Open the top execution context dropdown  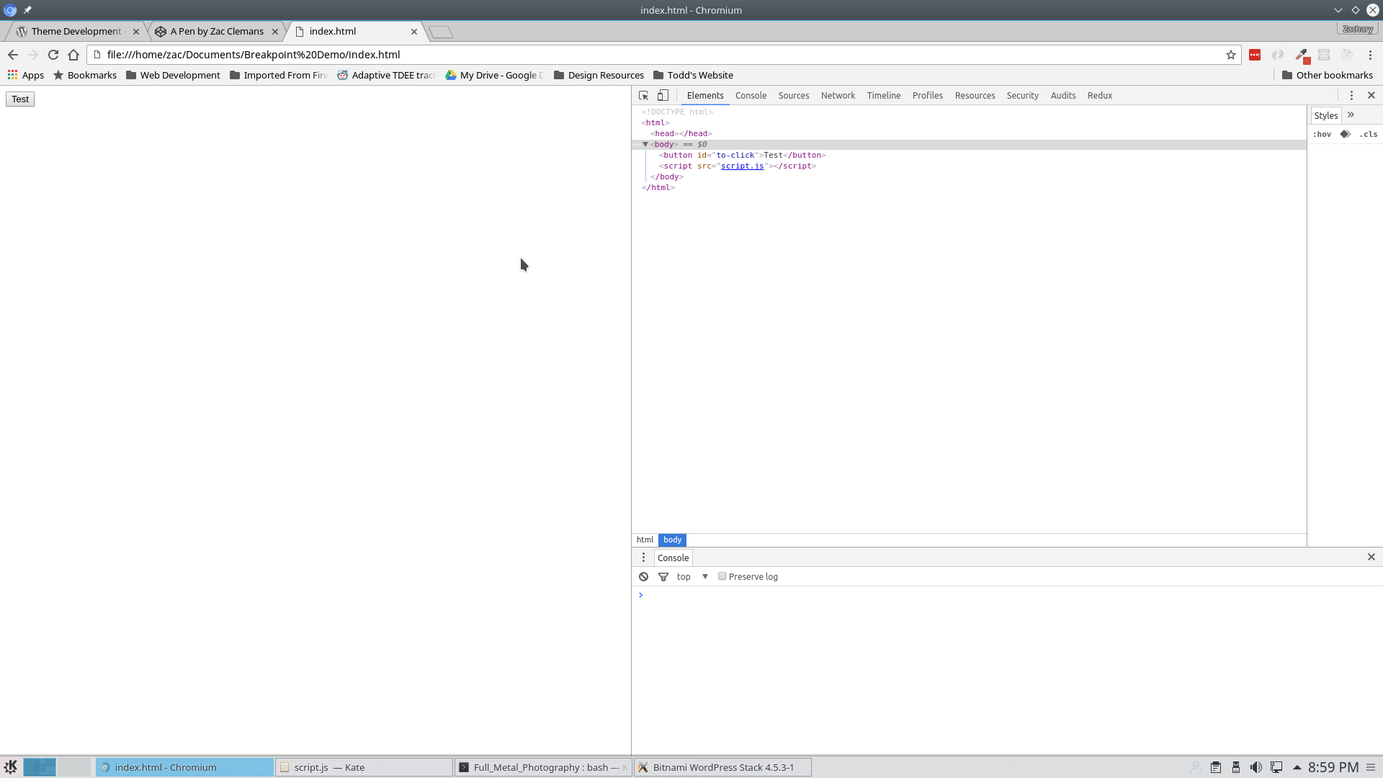pyautogui.click(x=692, y=577)
